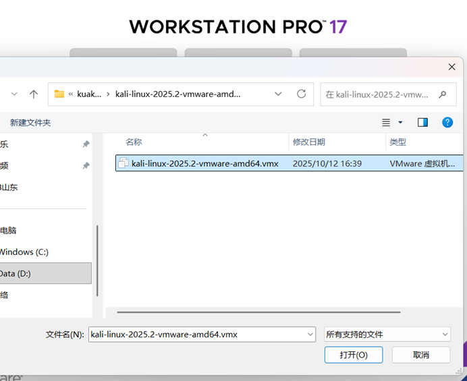Screen dimensions: 467x381
Task: Click the kali-linux-2025.2-vmware-amd... breadcrumb segment
Action: pos(177,94)
